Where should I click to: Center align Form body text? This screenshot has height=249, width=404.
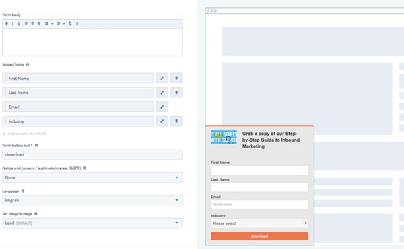click(32, 23)
